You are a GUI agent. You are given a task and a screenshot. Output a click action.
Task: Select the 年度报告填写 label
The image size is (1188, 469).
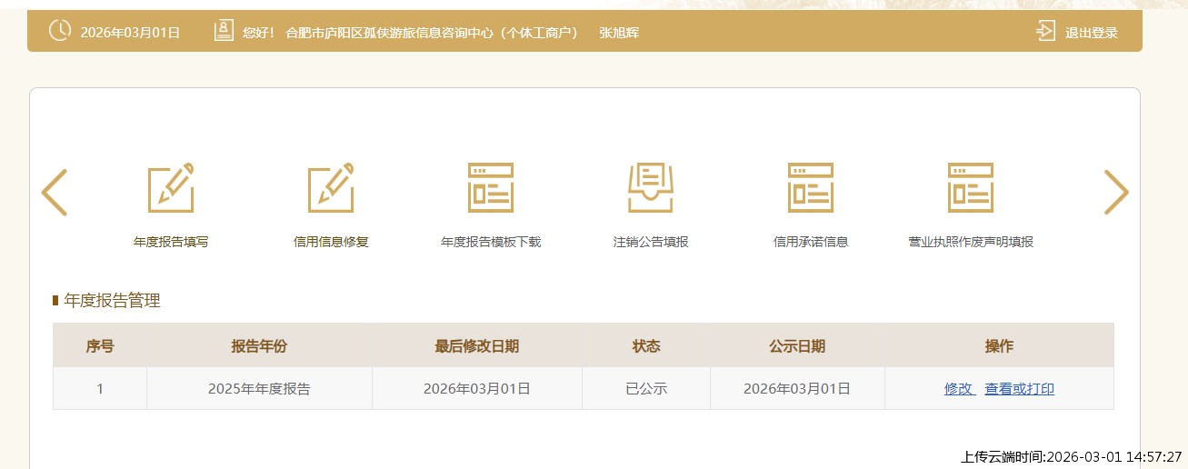171,242
